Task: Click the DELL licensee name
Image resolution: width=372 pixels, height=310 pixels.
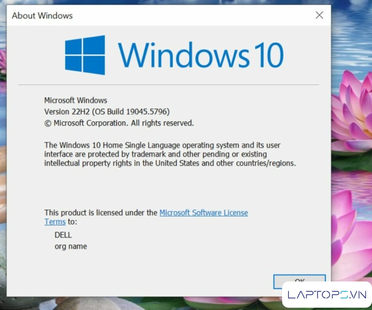Action: pos(63,235)
